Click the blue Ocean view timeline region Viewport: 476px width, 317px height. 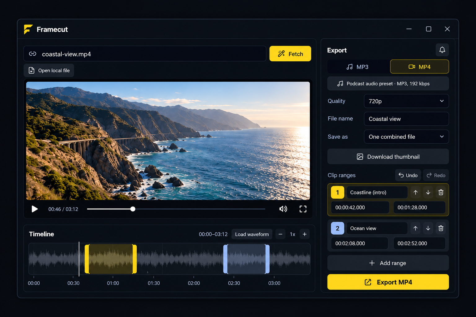click(246, 259)
